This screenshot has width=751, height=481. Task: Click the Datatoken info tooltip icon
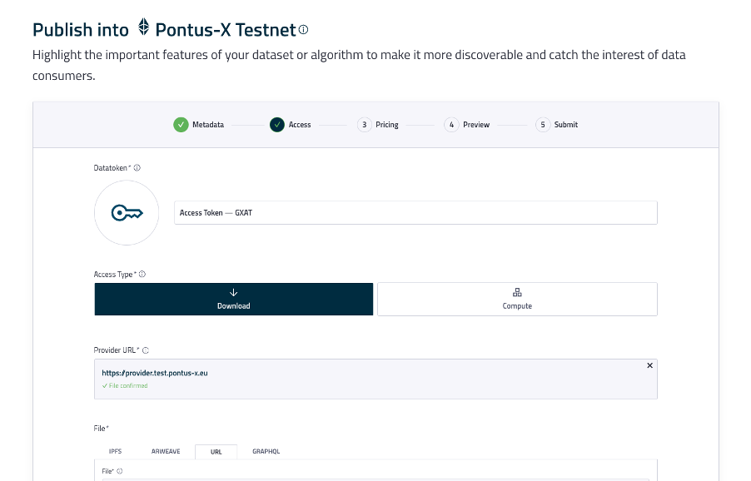point(137,168)
